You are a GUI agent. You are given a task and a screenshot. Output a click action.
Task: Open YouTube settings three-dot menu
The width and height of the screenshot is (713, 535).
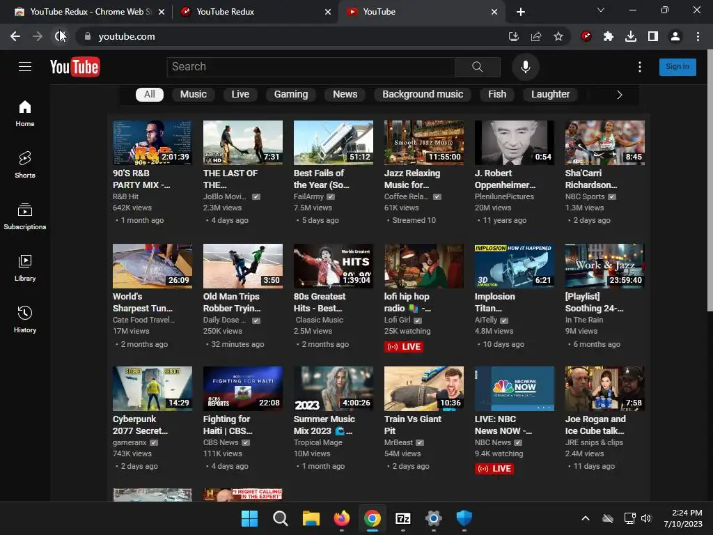640,67
